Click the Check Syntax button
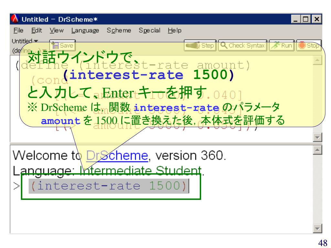The image size is (331, 248). [x=242, y=45]
